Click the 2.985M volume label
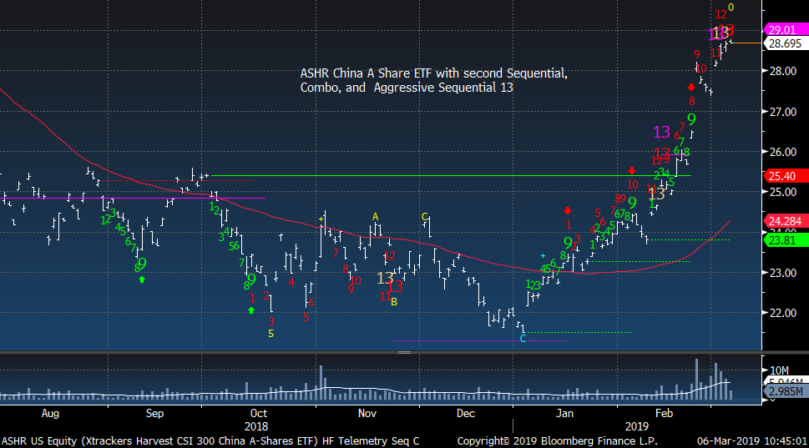Image resolution: width=809 pixels, height=448 pixels. coord(785,392)
